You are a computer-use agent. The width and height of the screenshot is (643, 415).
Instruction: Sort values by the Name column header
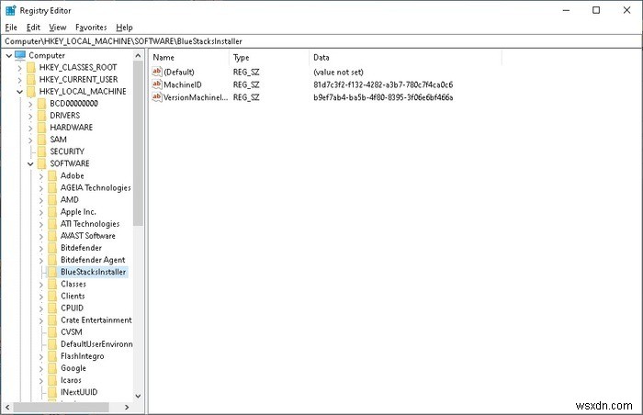pyautogui.click(x=188, y=58)
